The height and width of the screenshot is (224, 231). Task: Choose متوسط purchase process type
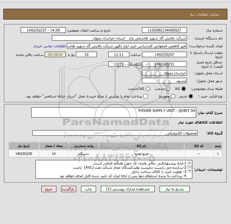pos(173,96)
